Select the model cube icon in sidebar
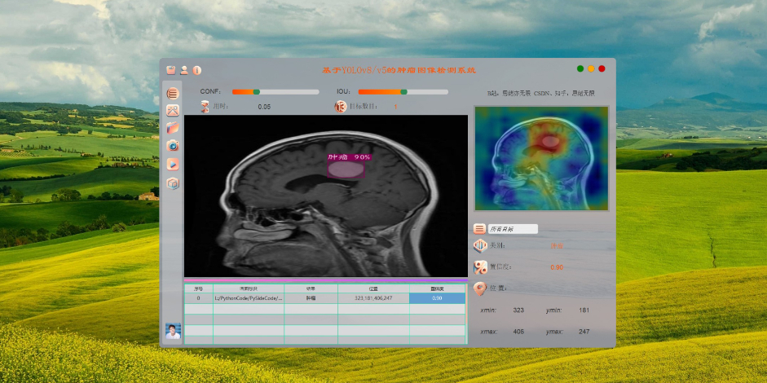The height and width of the screenshot is (383, 767). [x=173, y=183]
